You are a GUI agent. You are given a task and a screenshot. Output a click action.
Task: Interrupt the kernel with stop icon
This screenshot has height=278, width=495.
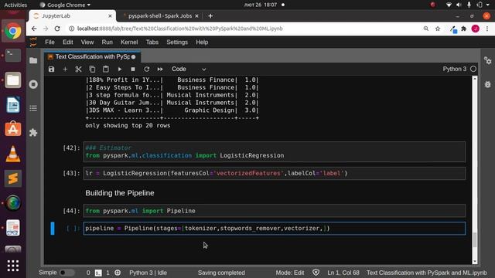coord(133,69)
